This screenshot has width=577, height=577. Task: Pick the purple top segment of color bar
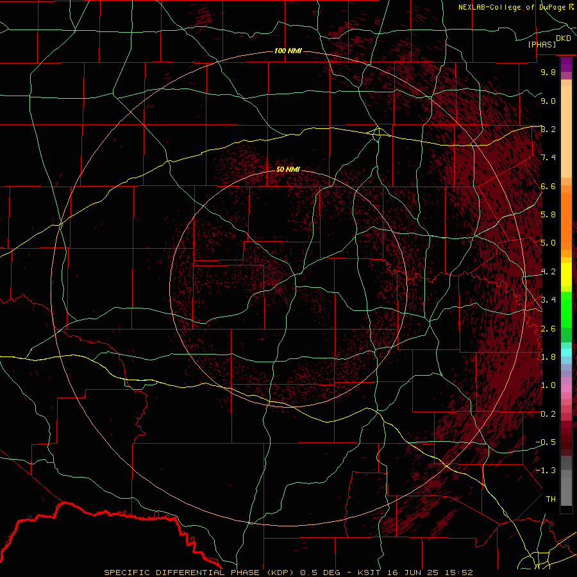566,64
